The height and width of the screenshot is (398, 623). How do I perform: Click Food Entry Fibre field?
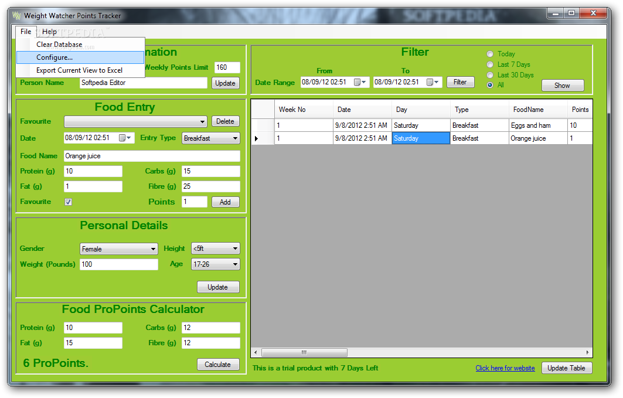(x=210, y=186)
